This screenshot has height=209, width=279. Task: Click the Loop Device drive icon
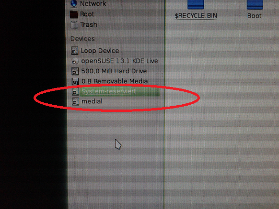[x=75, y=51]
